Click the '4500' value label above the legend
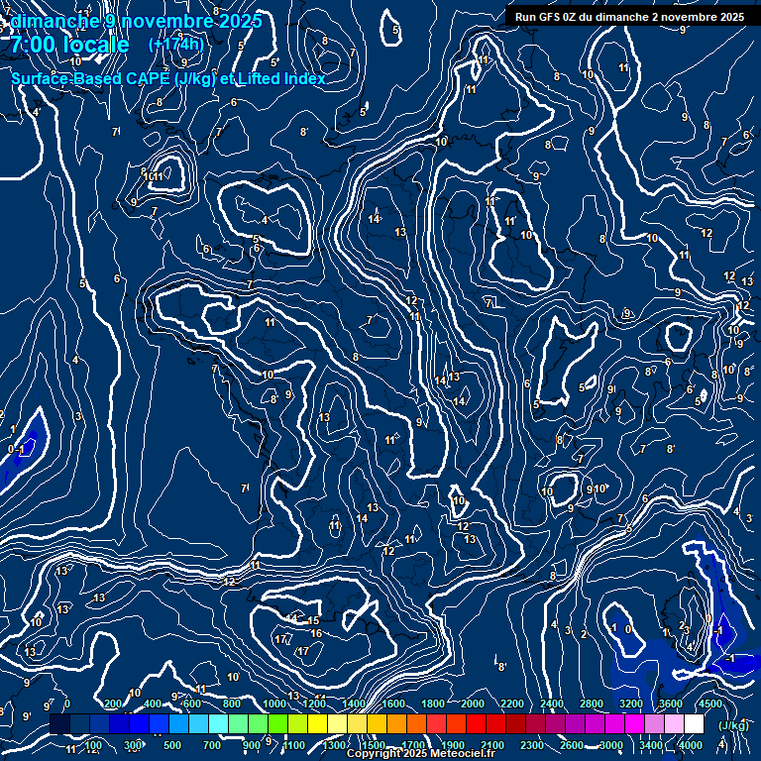Screen dimensions: 761x761 coord(709,705)
